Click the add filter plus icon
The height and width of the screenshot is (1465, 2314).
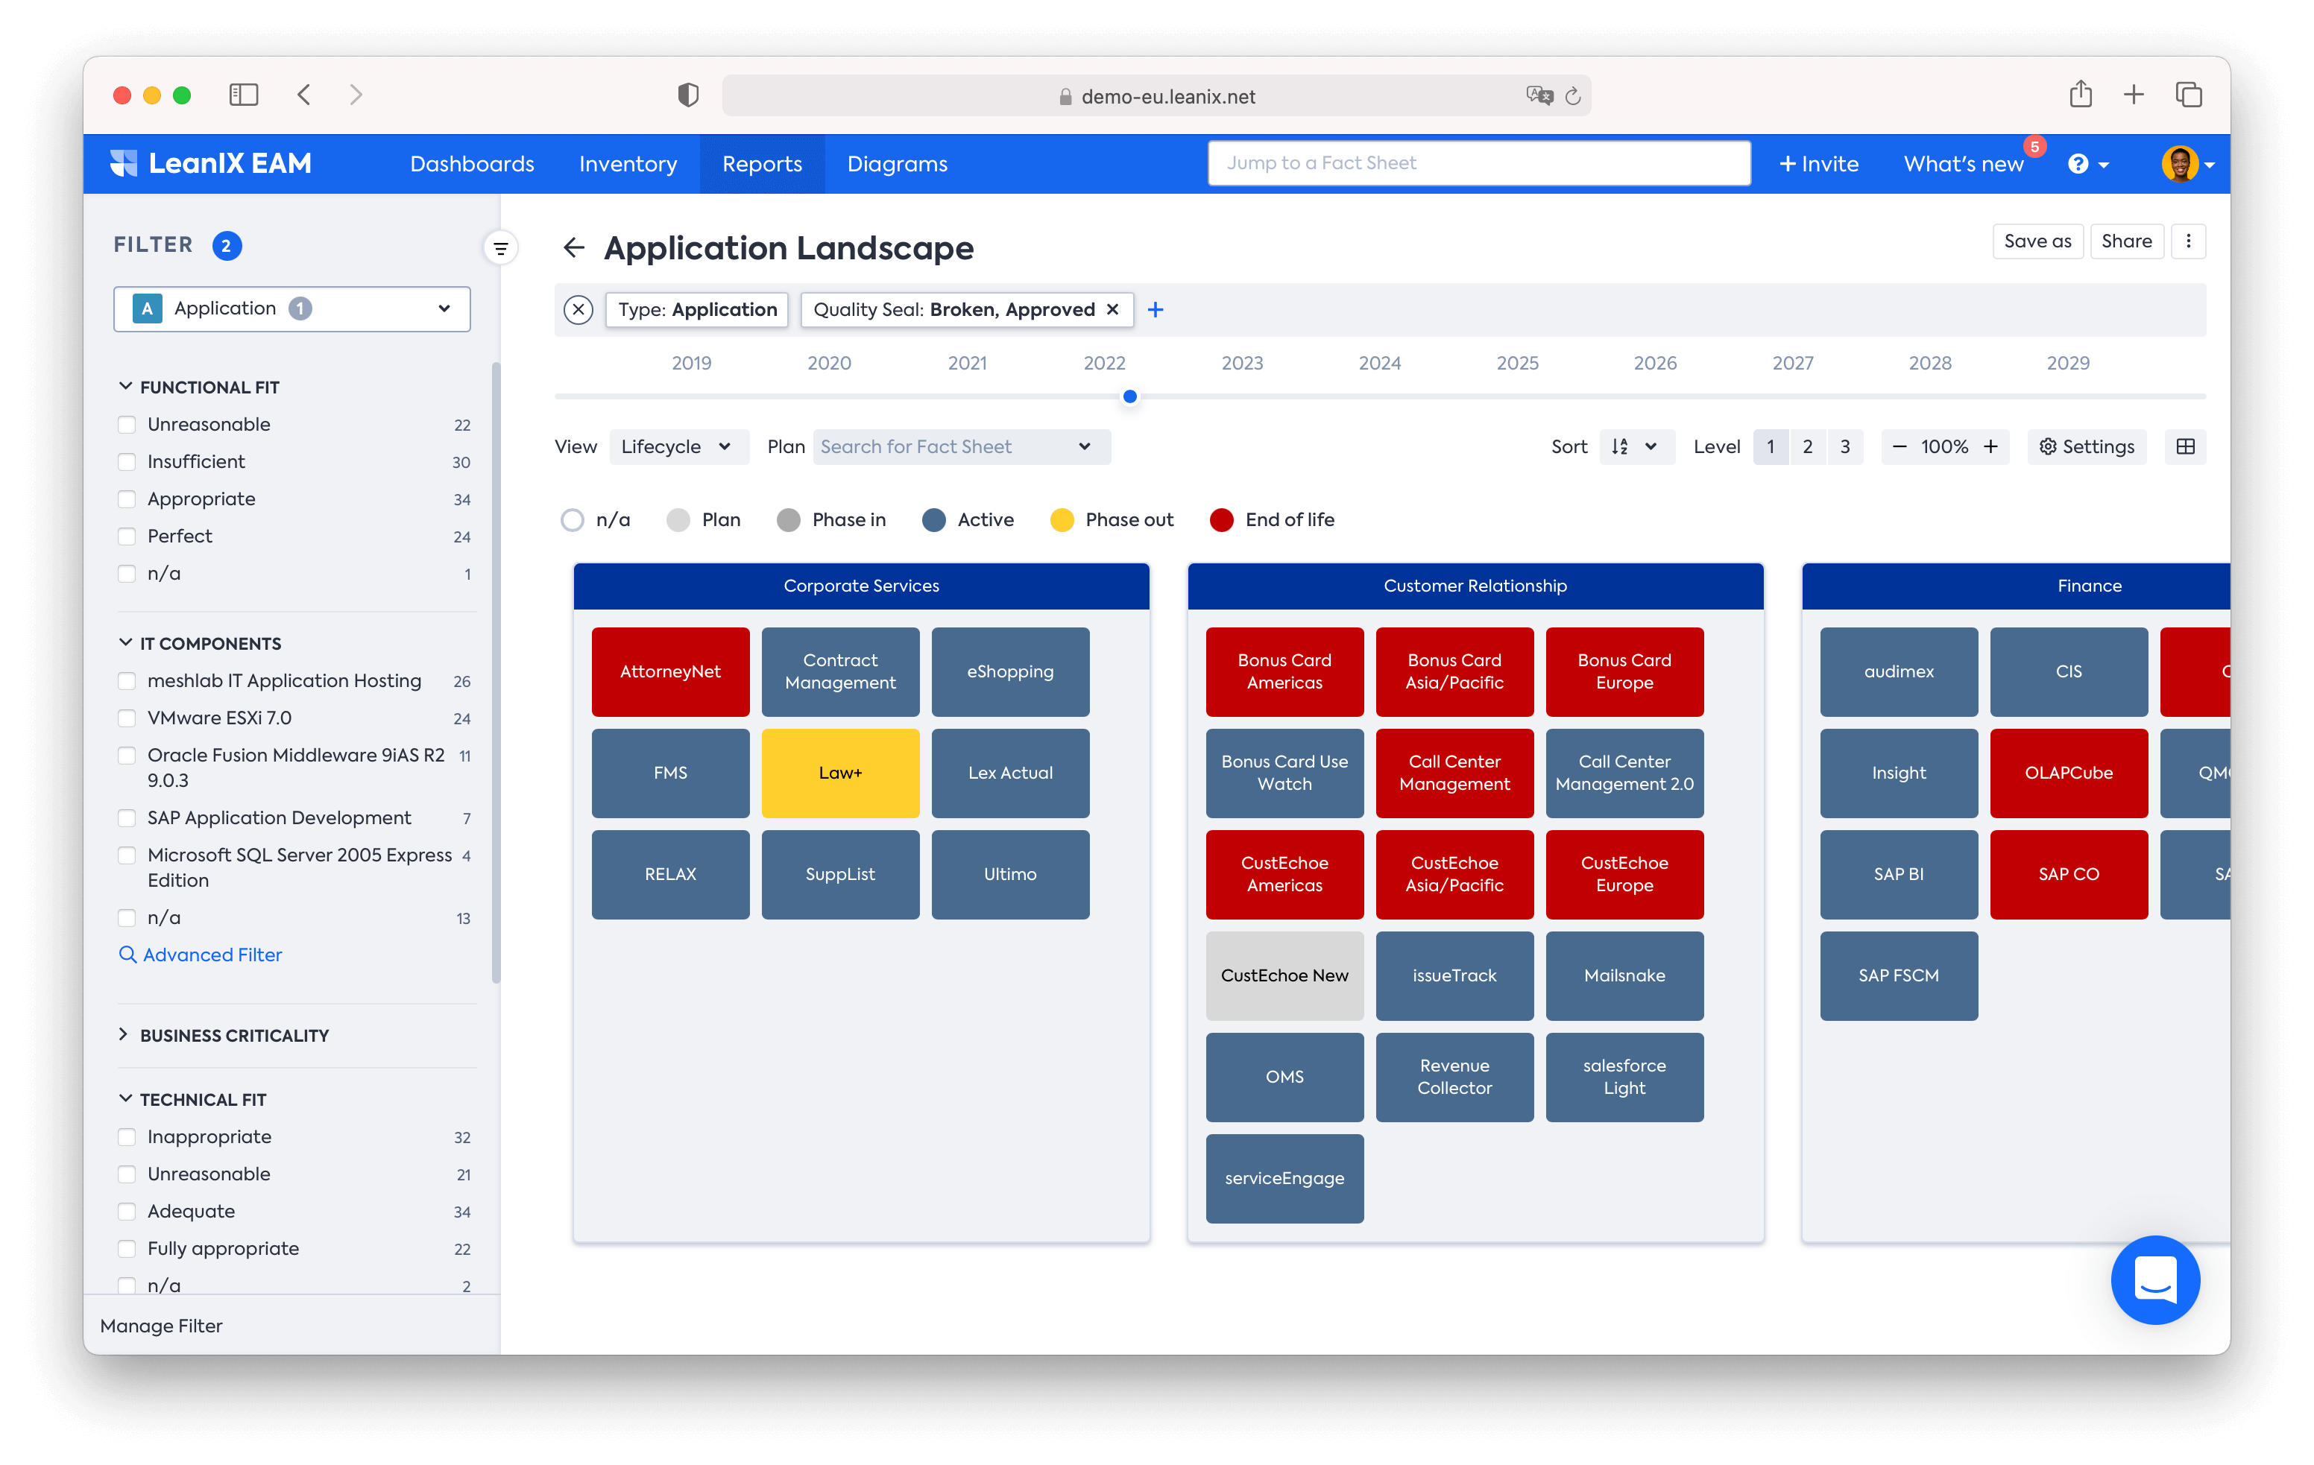1157,308
